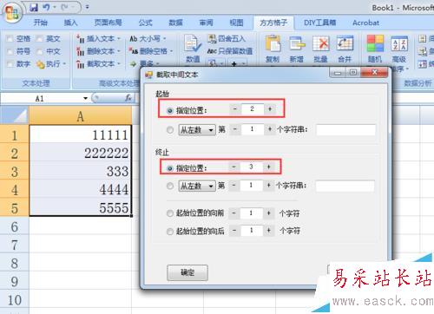Screen dimensions: 434x314
Task: Select 起始位置的向后 radio button
Action: point(170,232)
